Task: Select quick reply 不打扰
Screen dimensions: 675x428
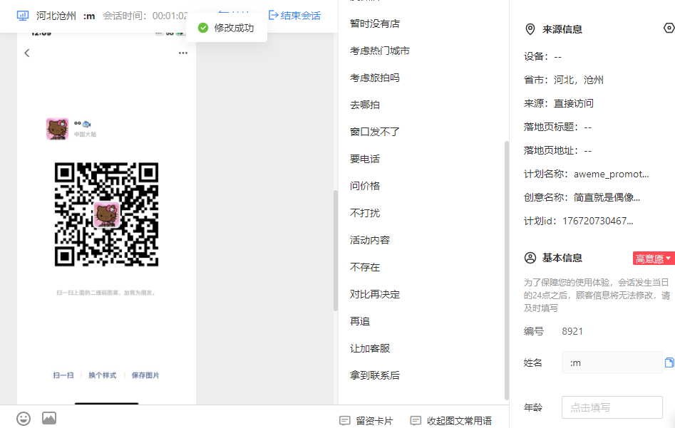Action: coord(365,214)
